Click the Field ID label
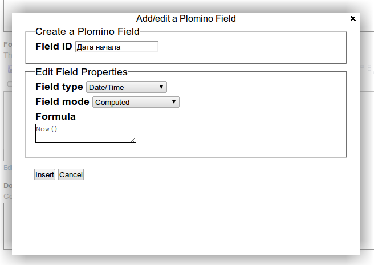The image size is (374, 265). 54,46
